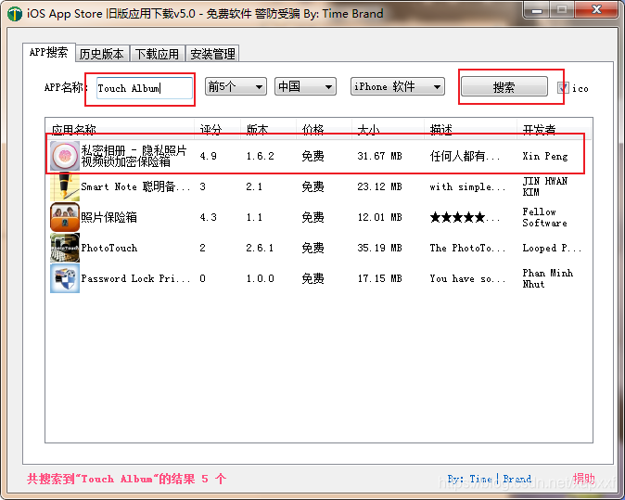Select the 私密相册 - 隐私照片 row name
Screen dimensions: 625x500
134,156
